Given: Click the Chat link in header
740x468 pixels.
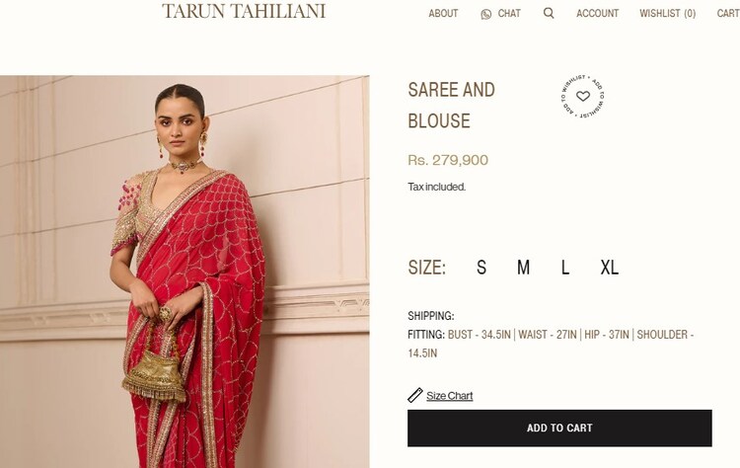Looking at the screenshot, I should click(509, 13).
